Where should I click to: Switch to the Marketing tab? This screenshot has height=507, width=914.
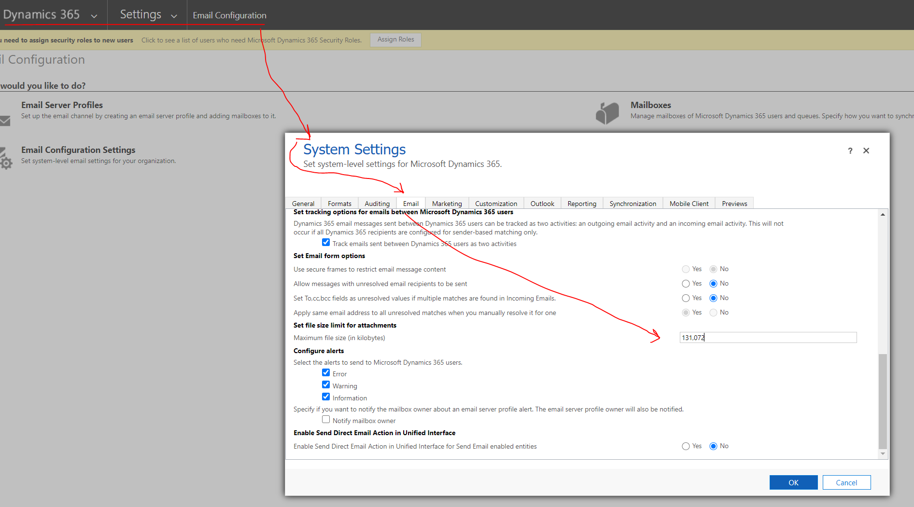click(447, 204)
